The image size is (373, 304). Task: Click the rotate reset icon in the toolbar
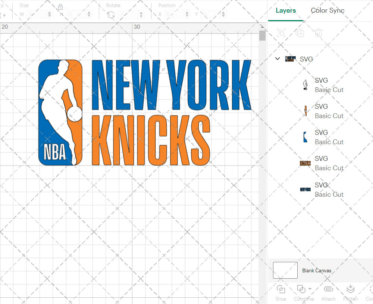click(x=110, y=14)
